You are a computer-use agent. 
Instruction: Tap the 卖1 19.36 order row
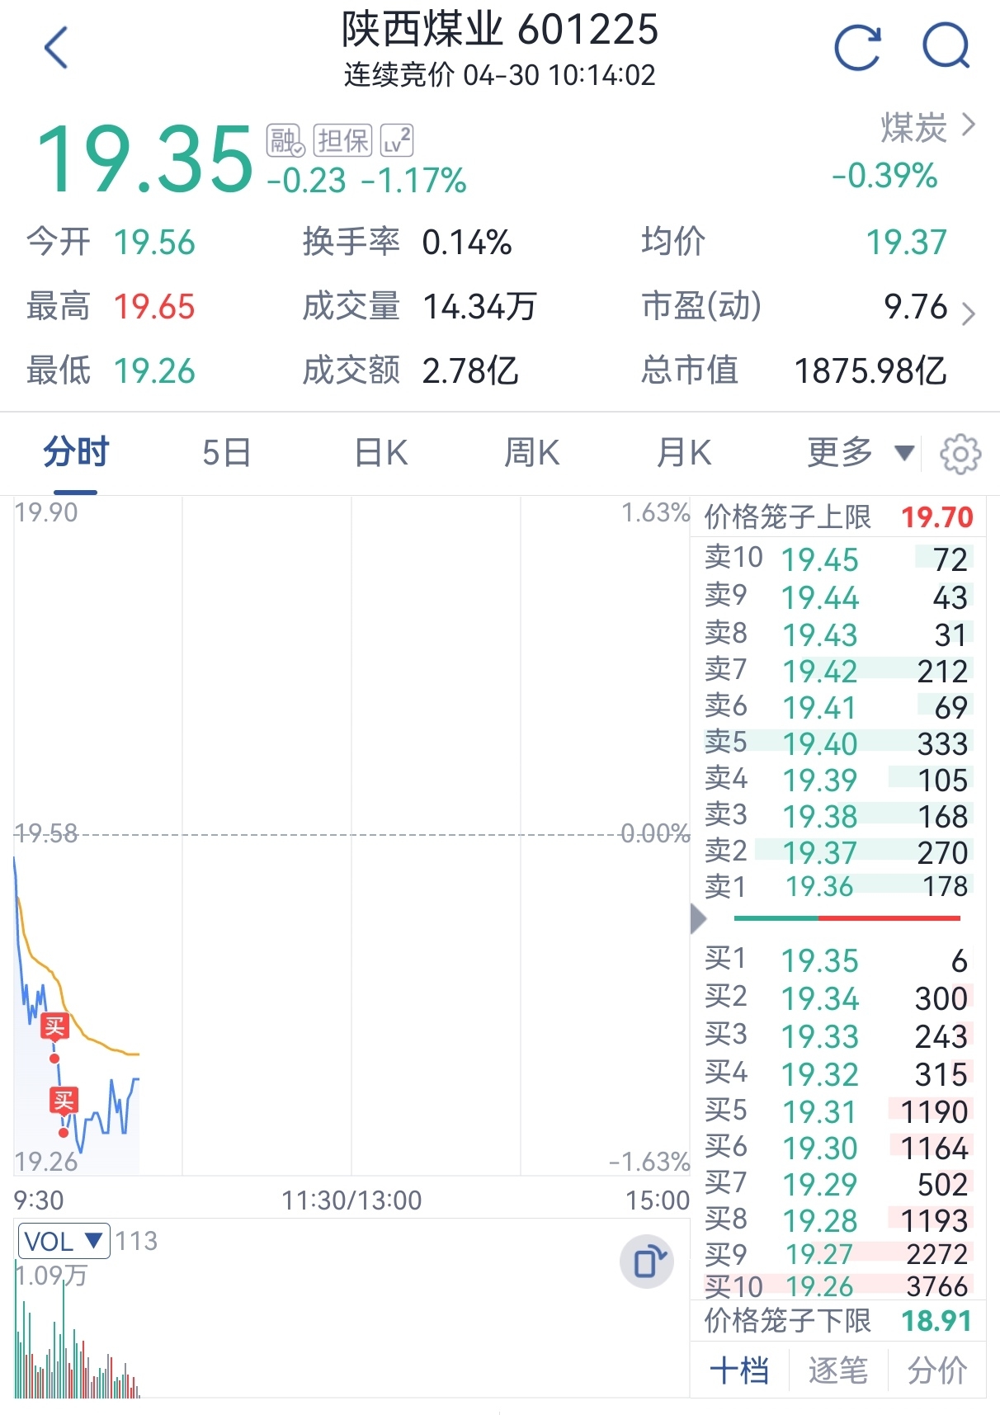click(837, 887)
